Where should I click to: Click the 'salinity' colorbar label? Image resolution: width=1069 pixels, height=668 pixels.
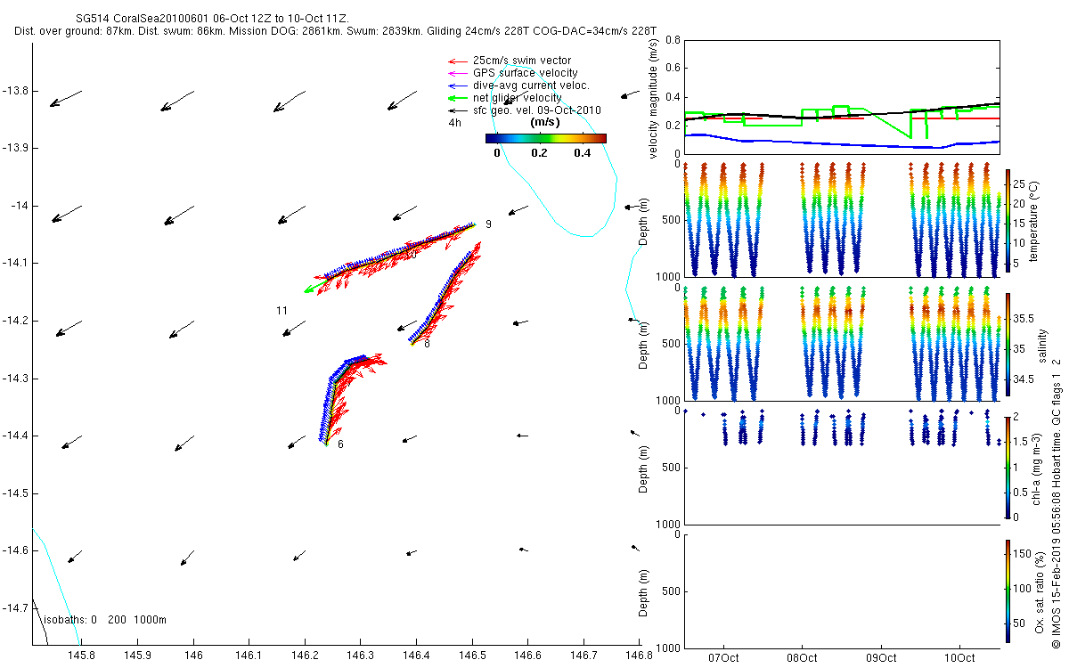coord(1043,345)
